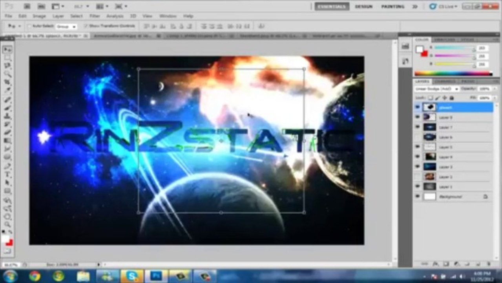Select the Zoom tool in toolbox
The image size is (502, 283).
click(7, 224)
